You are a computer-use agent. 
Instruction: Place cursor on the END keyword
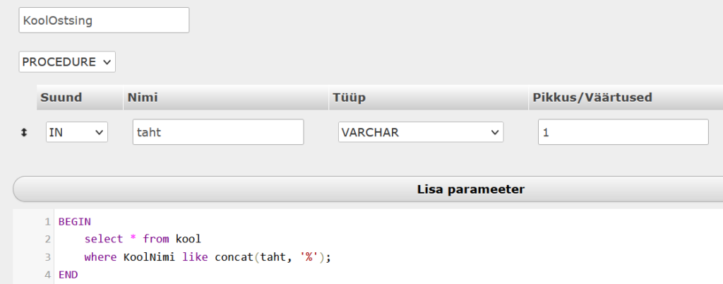click(x=68, y=275)
